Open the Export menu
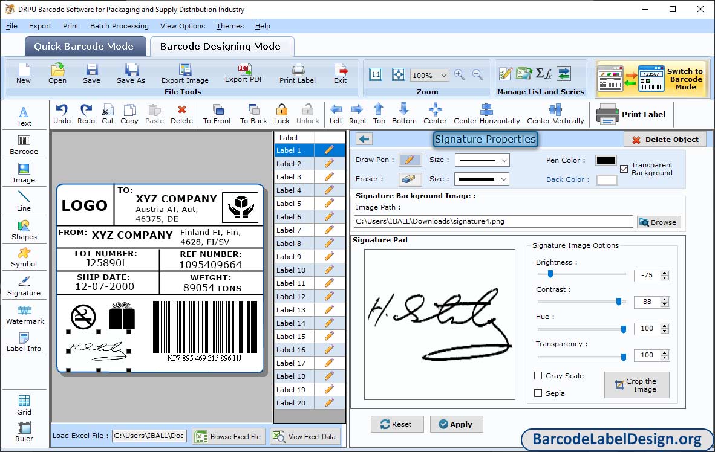The image size is (715, 452). click(x=40, y=26)
